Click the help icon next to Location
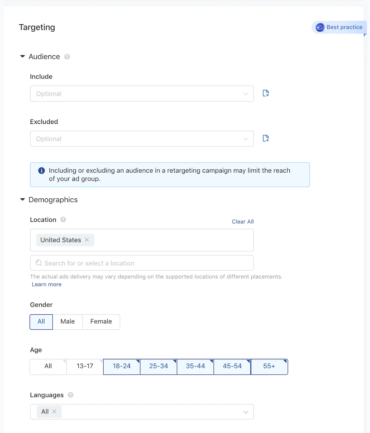 (63, 219)
